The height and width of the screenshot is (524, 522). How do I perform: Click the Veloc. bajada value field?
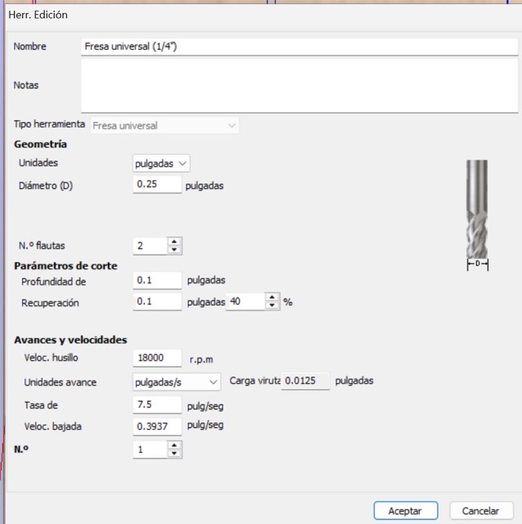pos(157,427)
